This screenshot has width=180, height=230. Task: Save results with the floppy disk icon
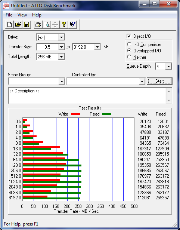(27, 25)
